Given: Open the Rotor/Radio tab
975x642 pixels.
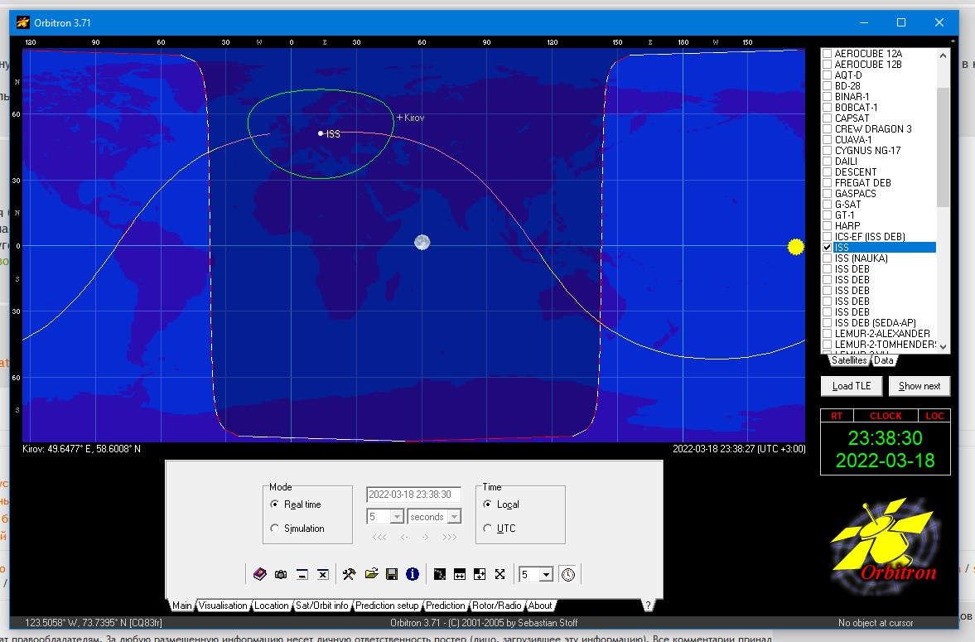Looking at the screenshot, I should [497, 606].
